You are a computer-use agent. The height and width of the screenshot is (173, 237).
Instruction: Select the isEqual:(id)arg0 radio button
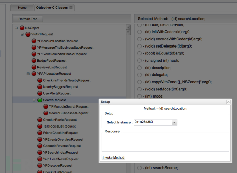click(x=139, y=53)
